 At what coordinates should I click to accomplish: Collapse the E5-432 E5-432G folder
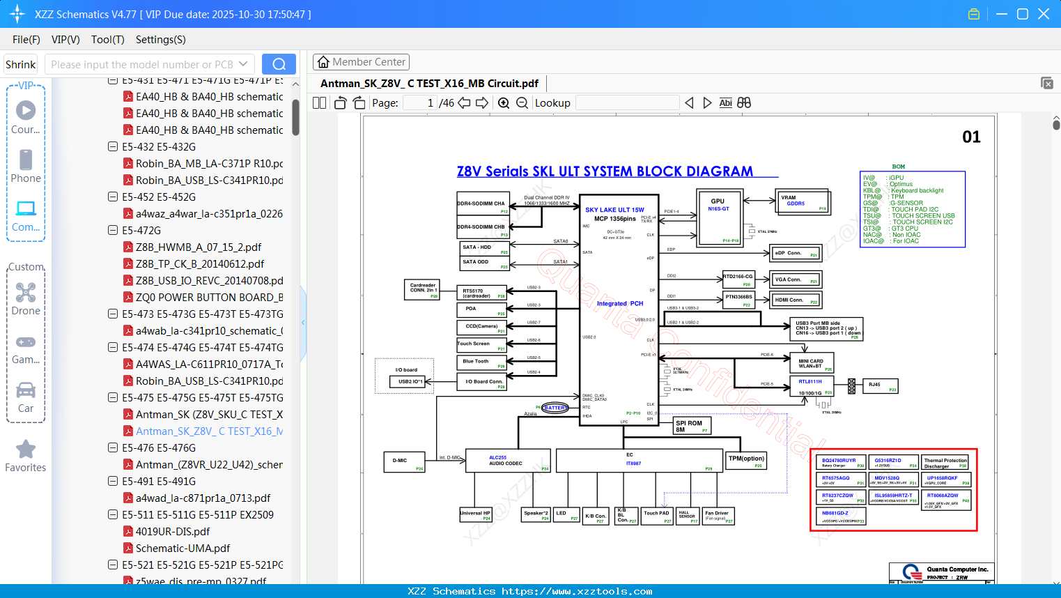pyautogui.click(x=113, y=146)
